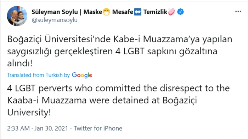Viewport: 248px width, 139px height.
Task: Click the pink soap emoji after Temizlik
Action: point(171,12)
